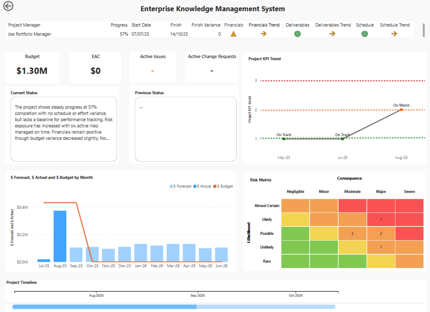
Task: Click the Active Issues card
Action: (153, 67)
